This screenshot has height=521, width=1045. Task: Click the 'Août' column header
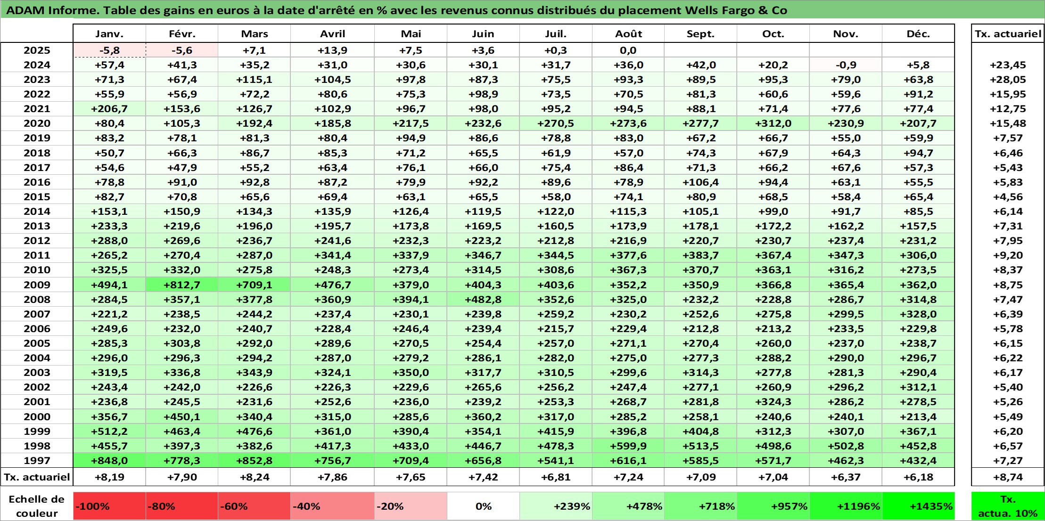click(628, 33)
